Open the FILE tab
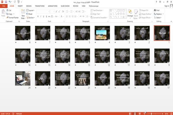The height and width of the screenshot is (115, 173). [x=4, y=6]
